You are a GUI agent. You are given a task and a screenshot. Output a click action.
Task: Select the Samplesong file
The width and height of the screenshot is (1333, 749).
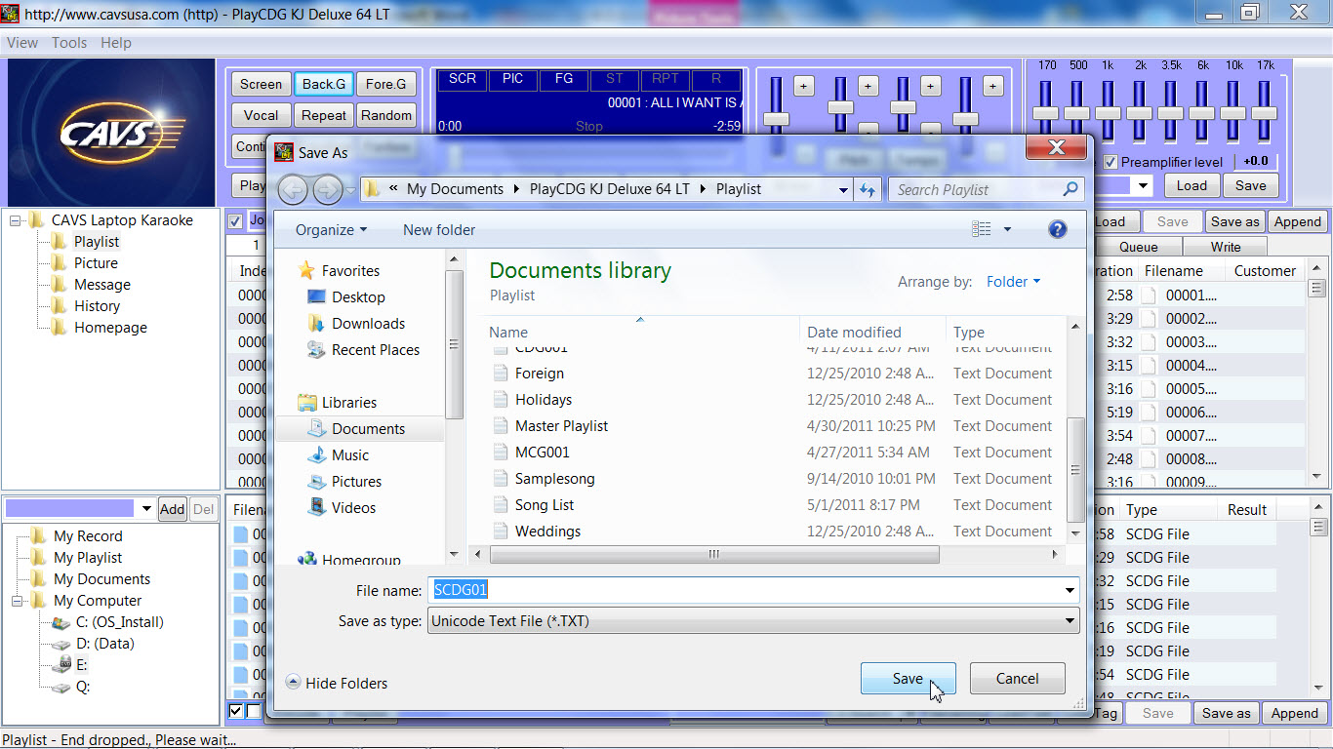coord(555,479)
